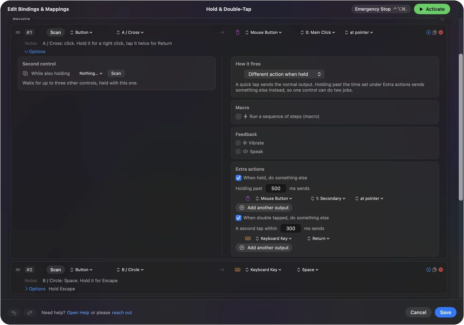This screenshot has width=464, height=325.
Task: Click the While also holding chord icon
Action: [25, 74]
